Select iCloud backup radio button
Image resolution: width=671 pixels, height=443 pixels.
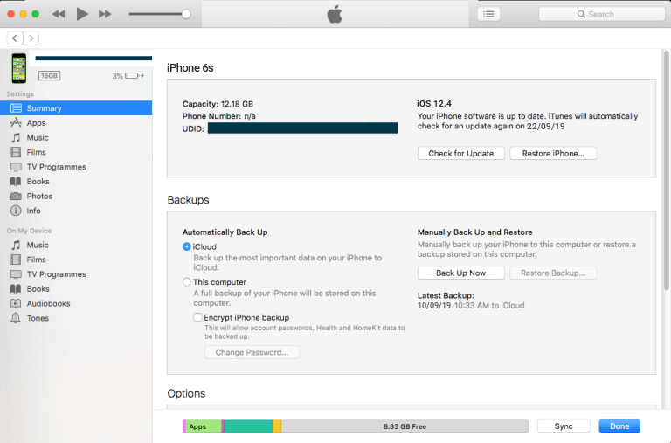coord(187,246)
